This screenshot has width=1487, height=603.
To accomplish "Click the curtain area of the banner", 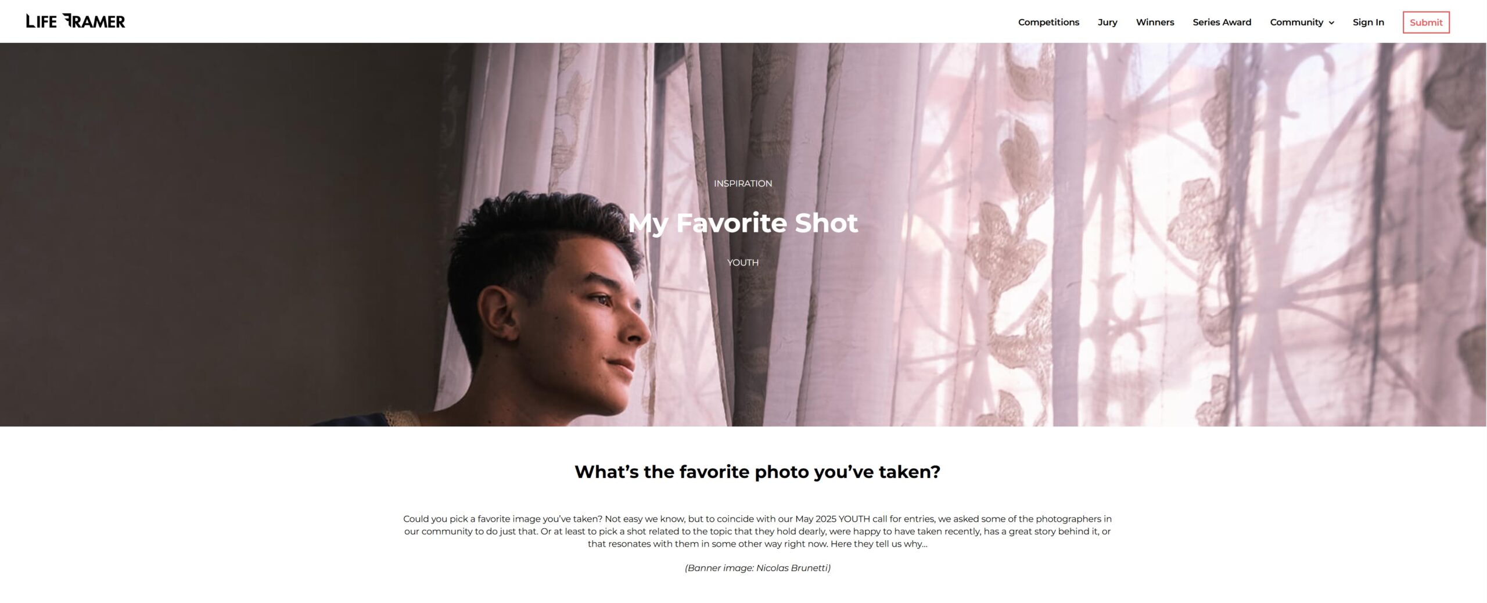I will (x=1104, y=232).
